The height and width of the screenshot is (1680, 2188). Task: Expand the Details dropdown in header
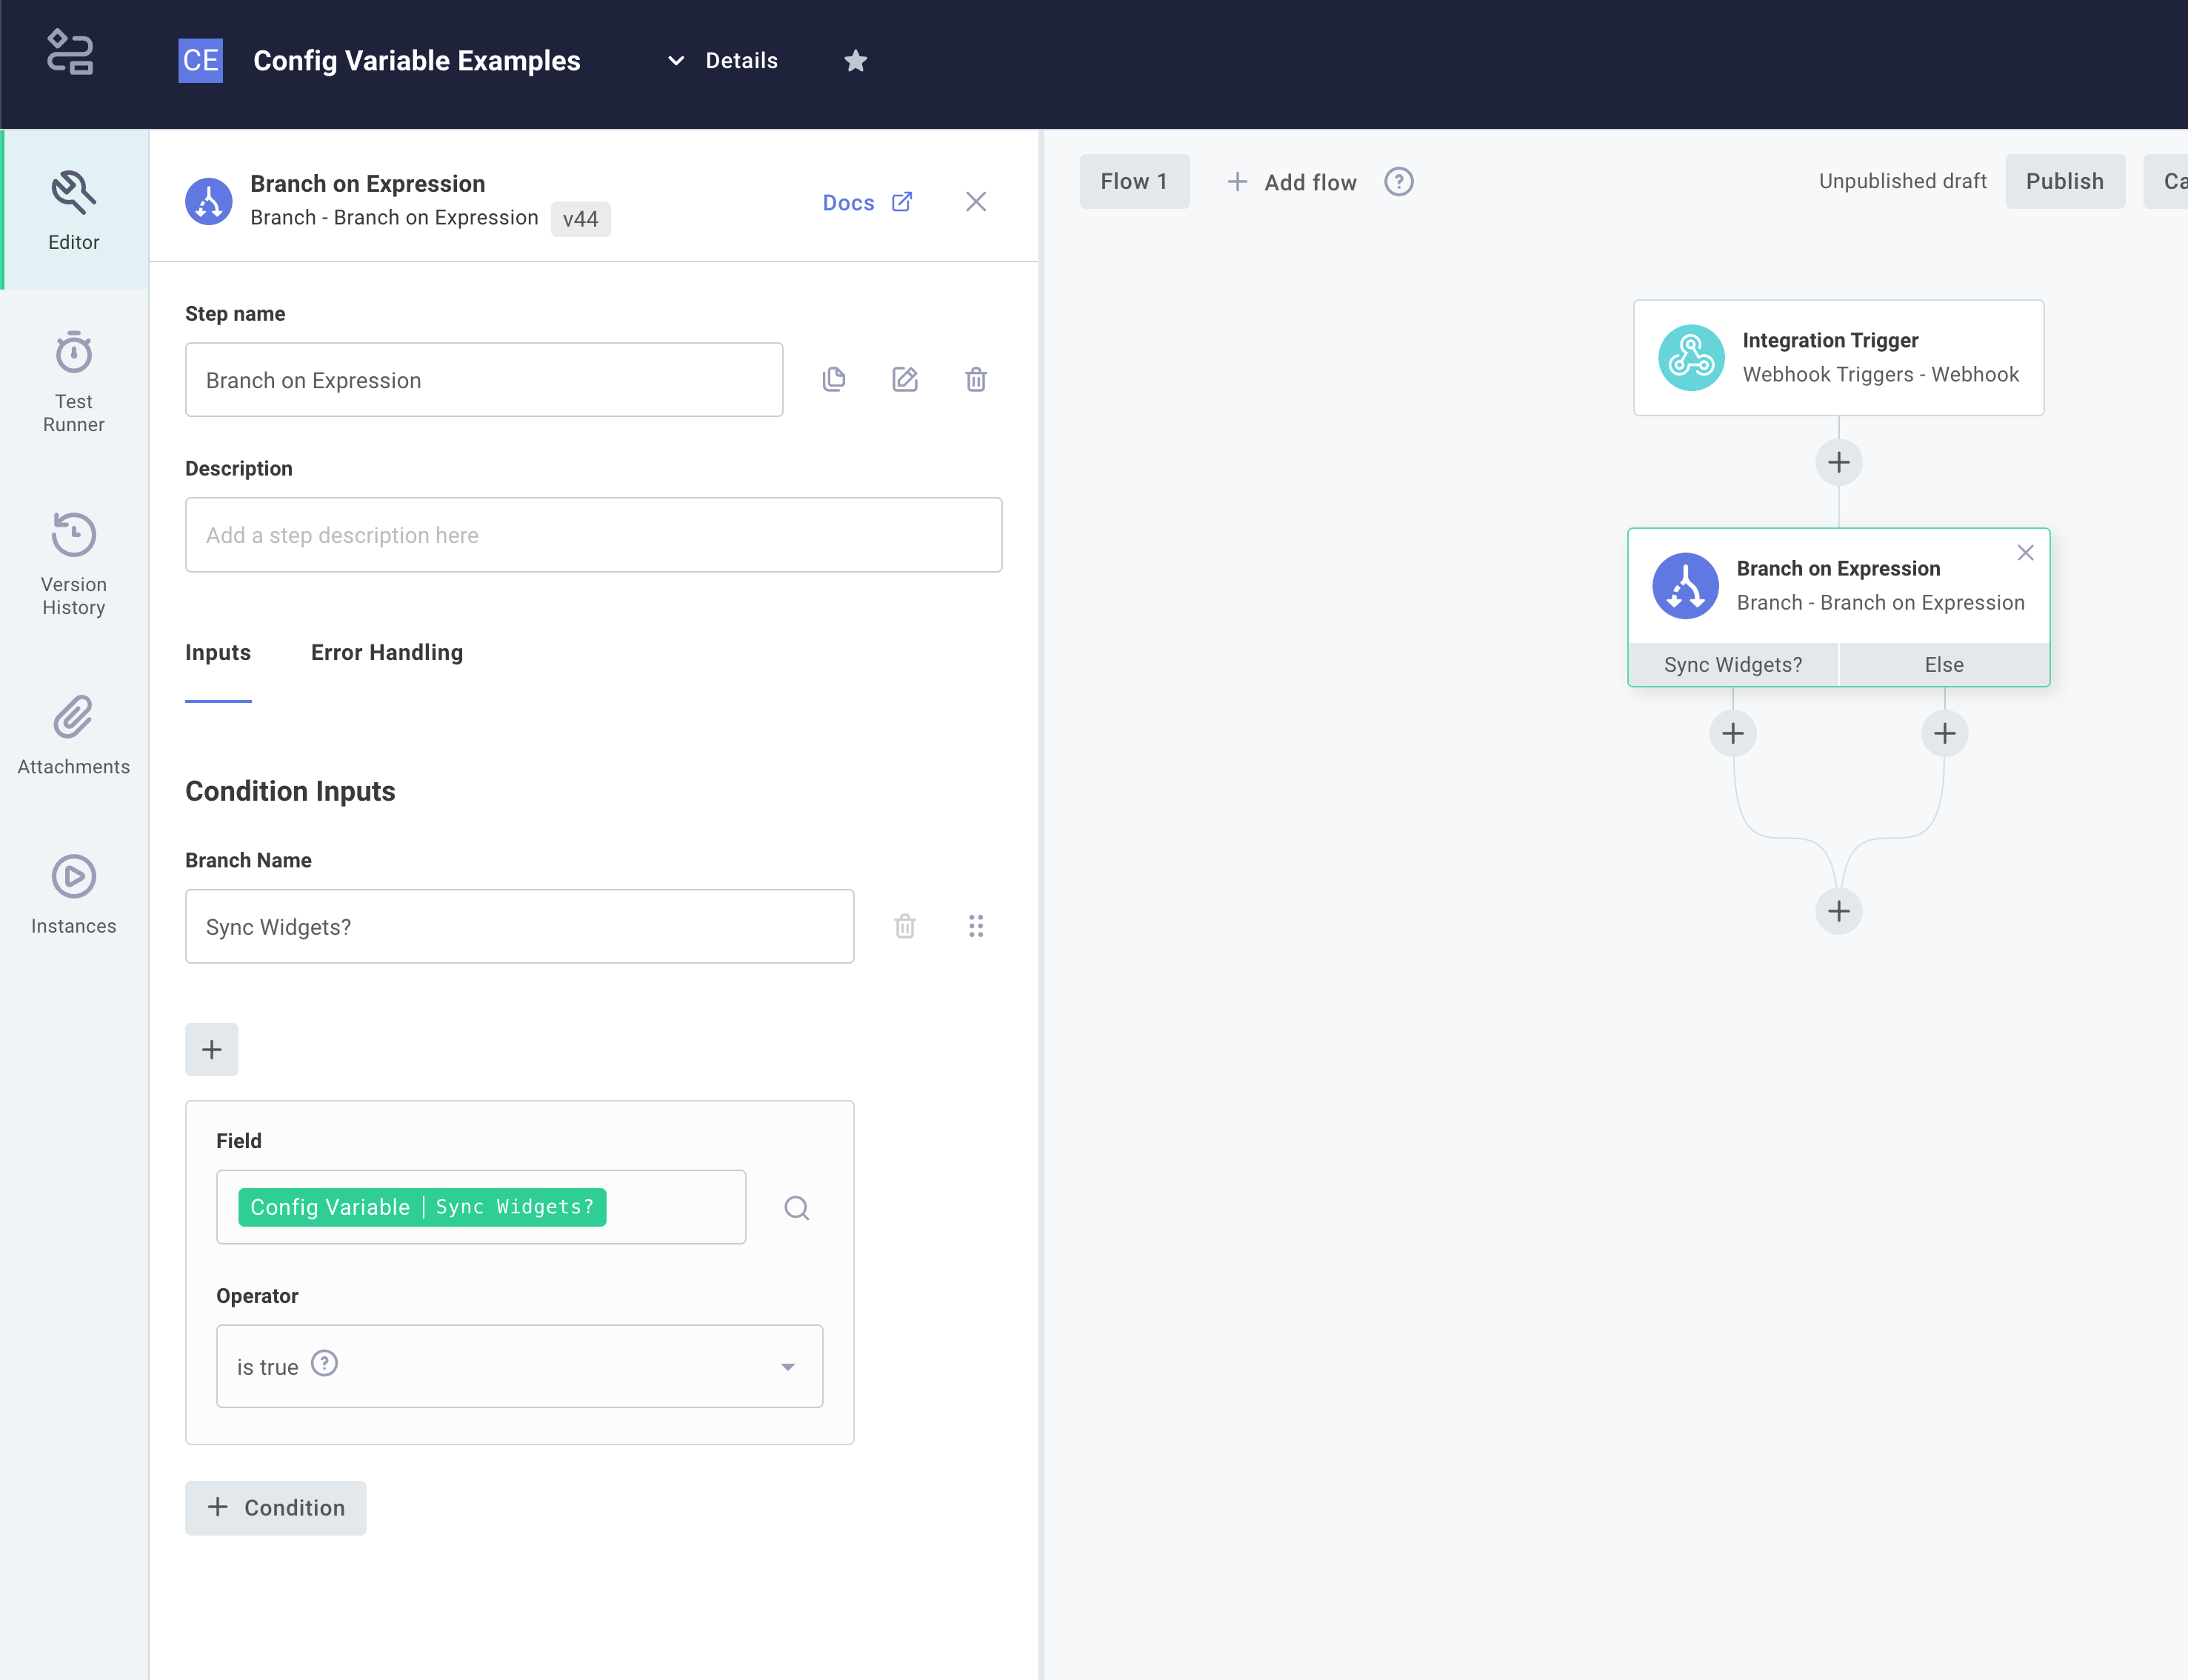(722, 61)
